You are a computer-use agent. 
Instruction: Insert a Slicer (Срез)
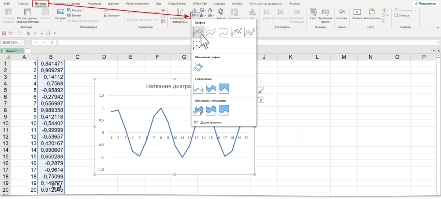point(313,15)
